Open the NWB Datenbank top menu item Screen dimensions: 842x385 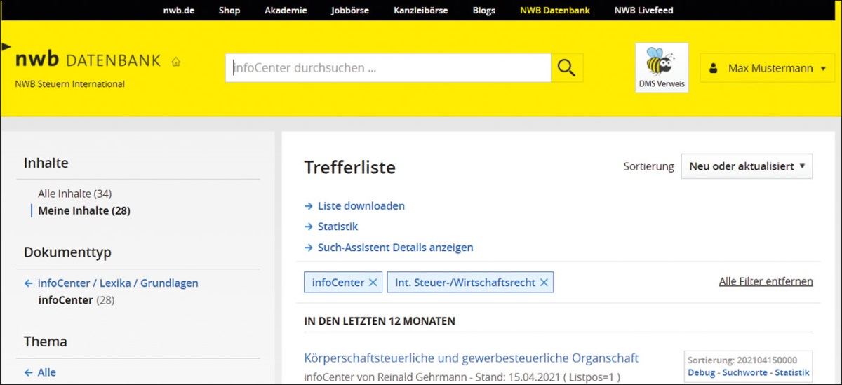554,11
